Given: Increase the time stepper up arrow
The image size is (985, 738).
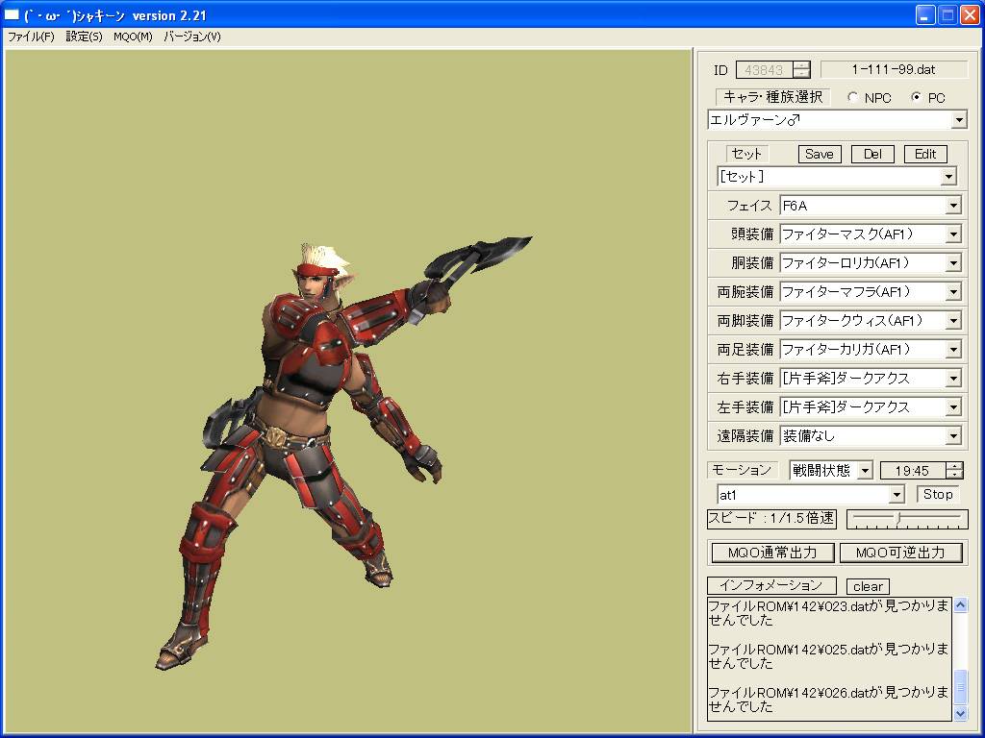Looking at the screenshot, I should pos(954,466).
